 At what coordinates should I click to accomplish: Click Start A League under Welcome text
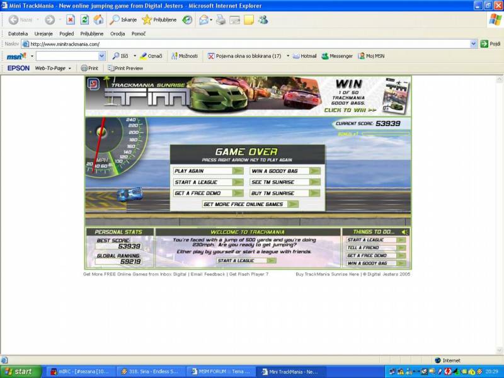pyautogui.click(x=246, y=261)
